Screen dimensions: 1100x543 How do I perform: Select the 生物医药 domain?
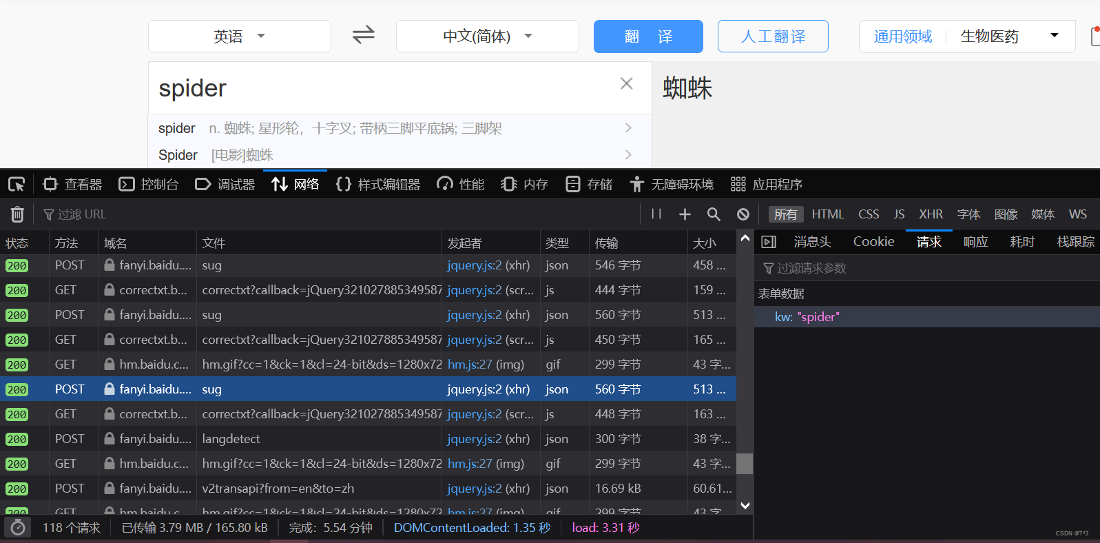[x=989, y=37]
